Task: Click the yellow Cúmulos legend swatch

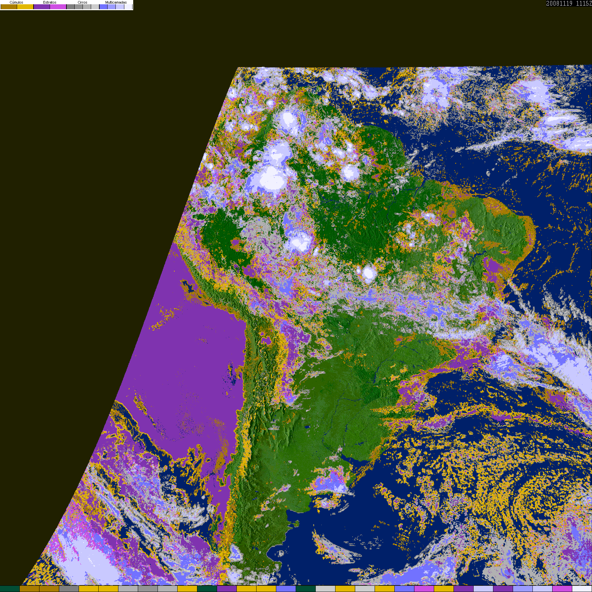Action: (25, 7)
